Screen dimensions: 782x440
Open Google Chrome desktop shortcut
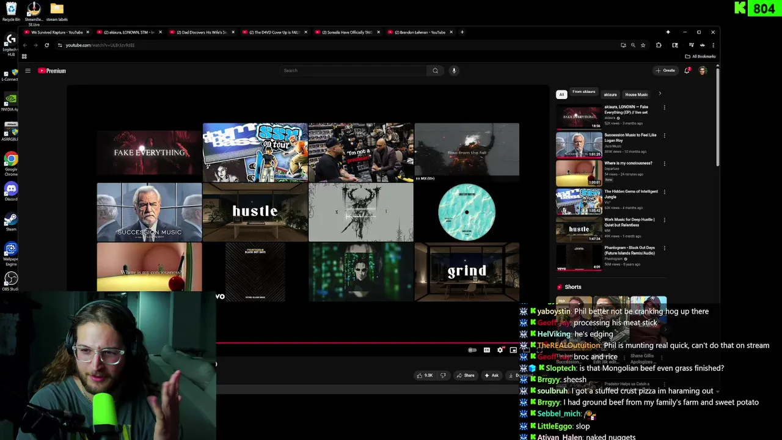11,164
